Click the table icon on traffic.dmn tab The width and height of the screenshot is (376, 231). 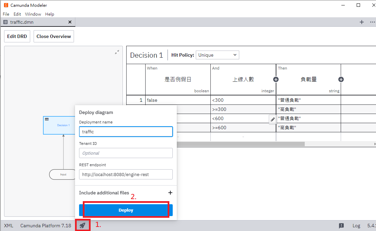click(5, 22)
